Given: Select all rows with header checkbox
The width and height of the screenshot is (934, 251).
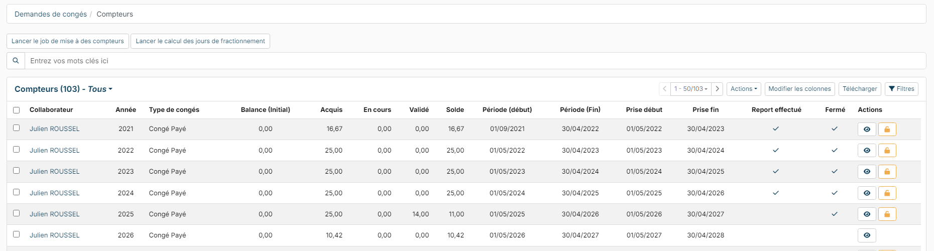Looking at the screenshot, I should pos(16,110).
